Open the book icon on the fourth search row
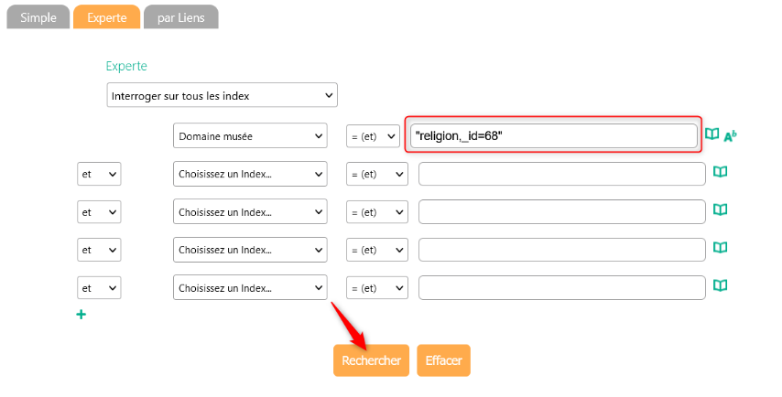This screenshot has height=397, width=782. [721, 247]
